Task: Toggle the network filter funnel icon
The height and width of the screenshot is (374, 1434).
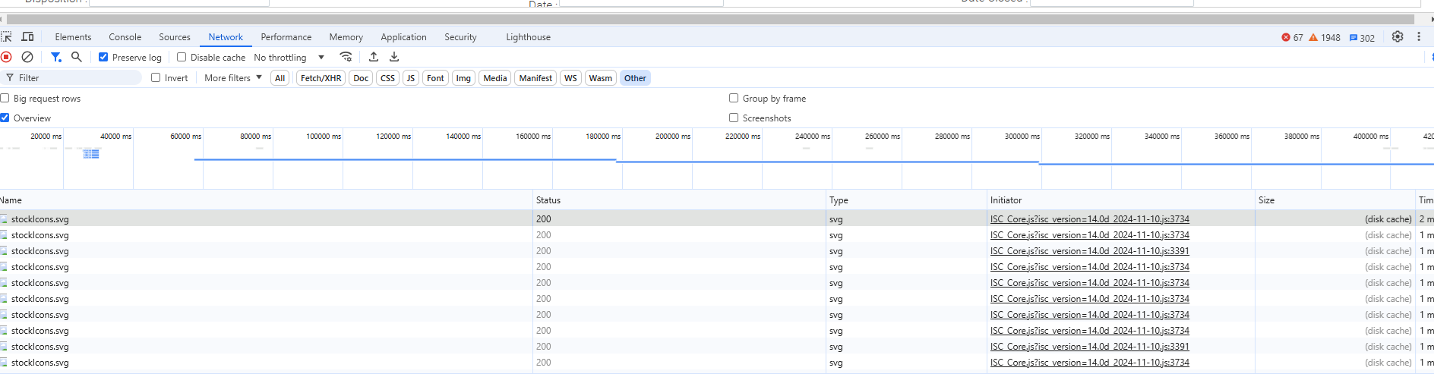Action: tap(55, 57)
